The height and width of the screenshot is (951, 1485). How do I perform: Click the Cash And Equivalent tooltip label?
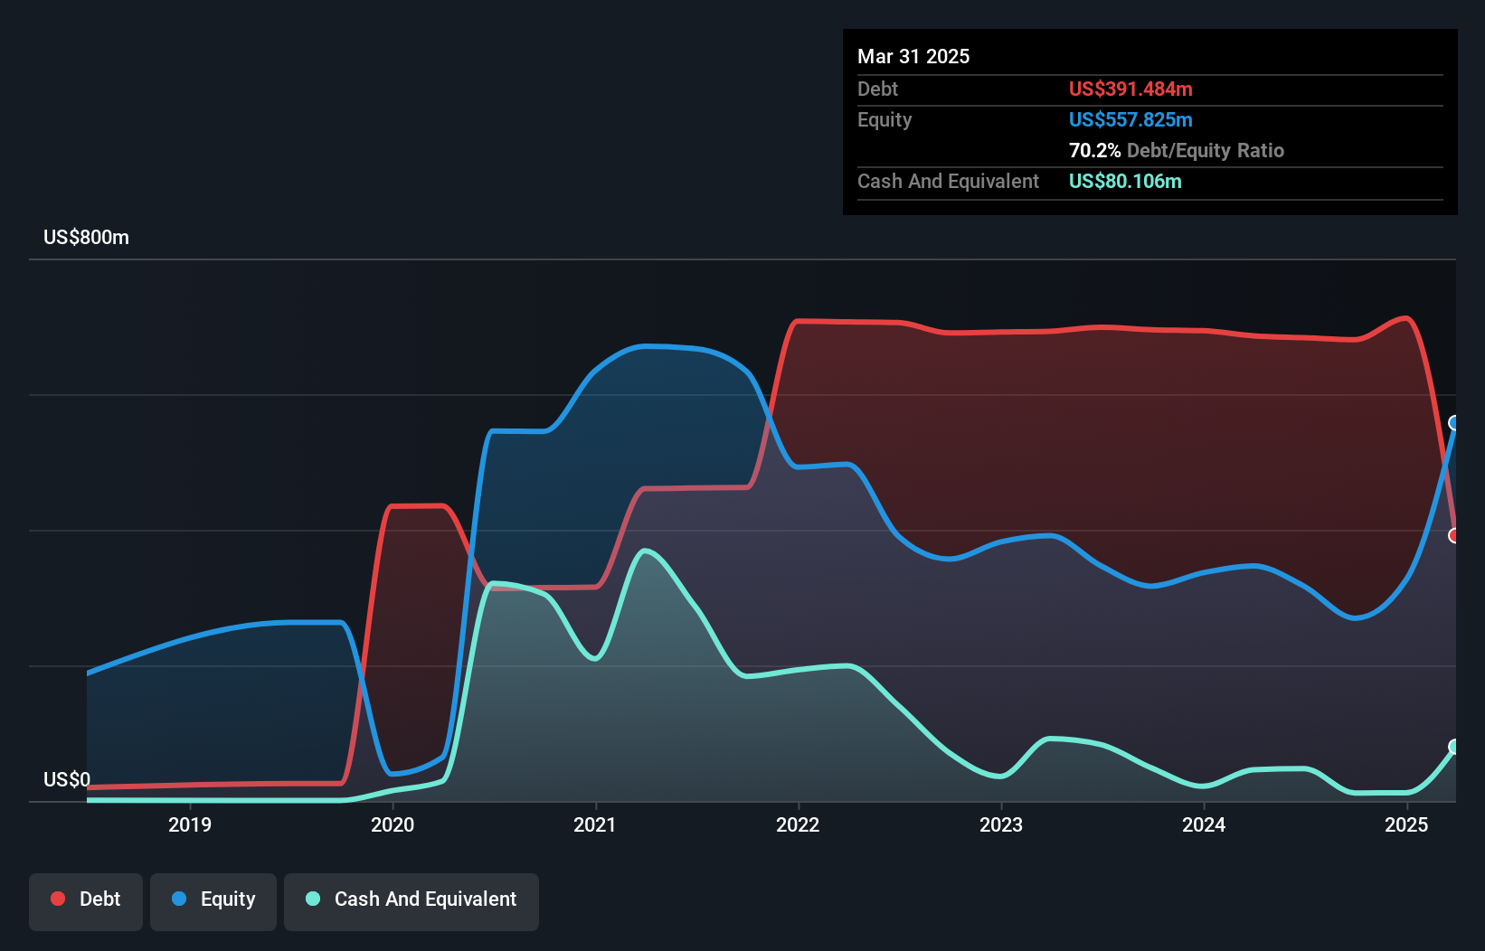point(948,182)
